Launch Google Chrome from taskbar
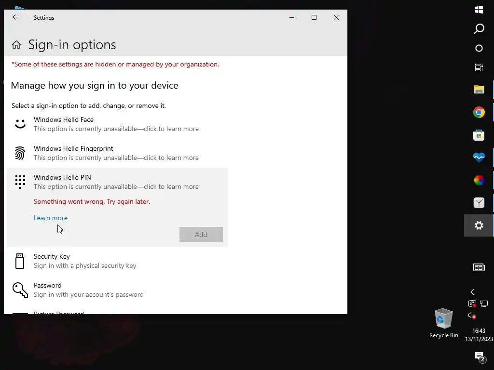This screenshot has height=370, width=494. pos(479,112)
